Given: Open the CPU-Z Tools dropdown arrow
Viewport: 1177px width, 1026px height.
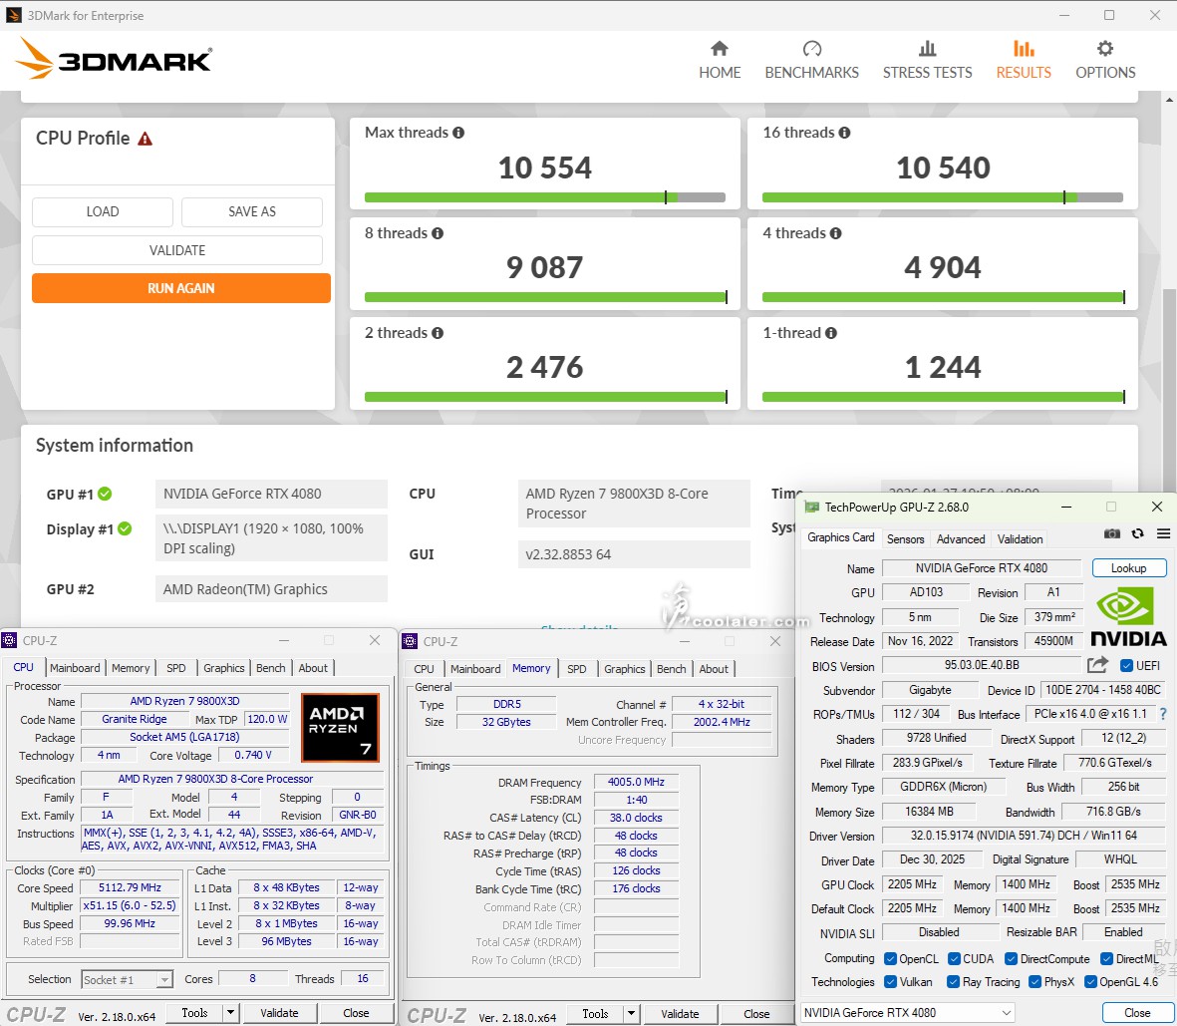Looking at the screenshot, I should pos(230,1013).
